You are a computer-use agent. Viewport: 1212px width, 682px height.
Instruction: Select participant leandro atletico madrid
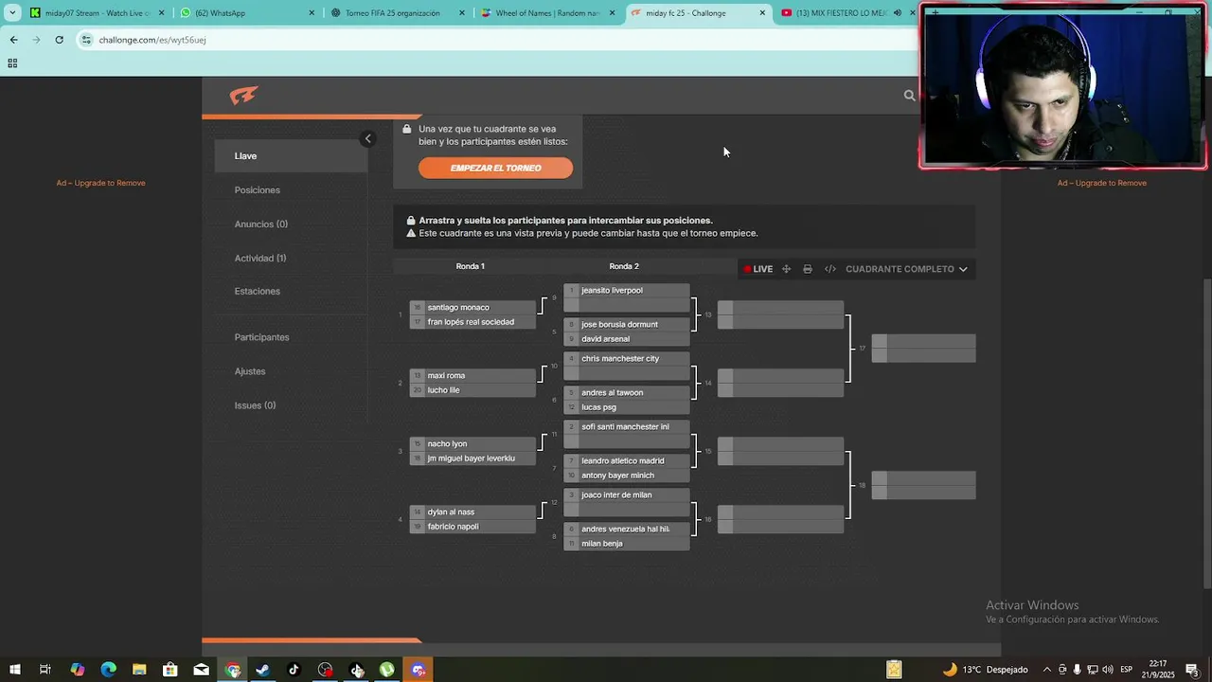[x=627, y=461]
